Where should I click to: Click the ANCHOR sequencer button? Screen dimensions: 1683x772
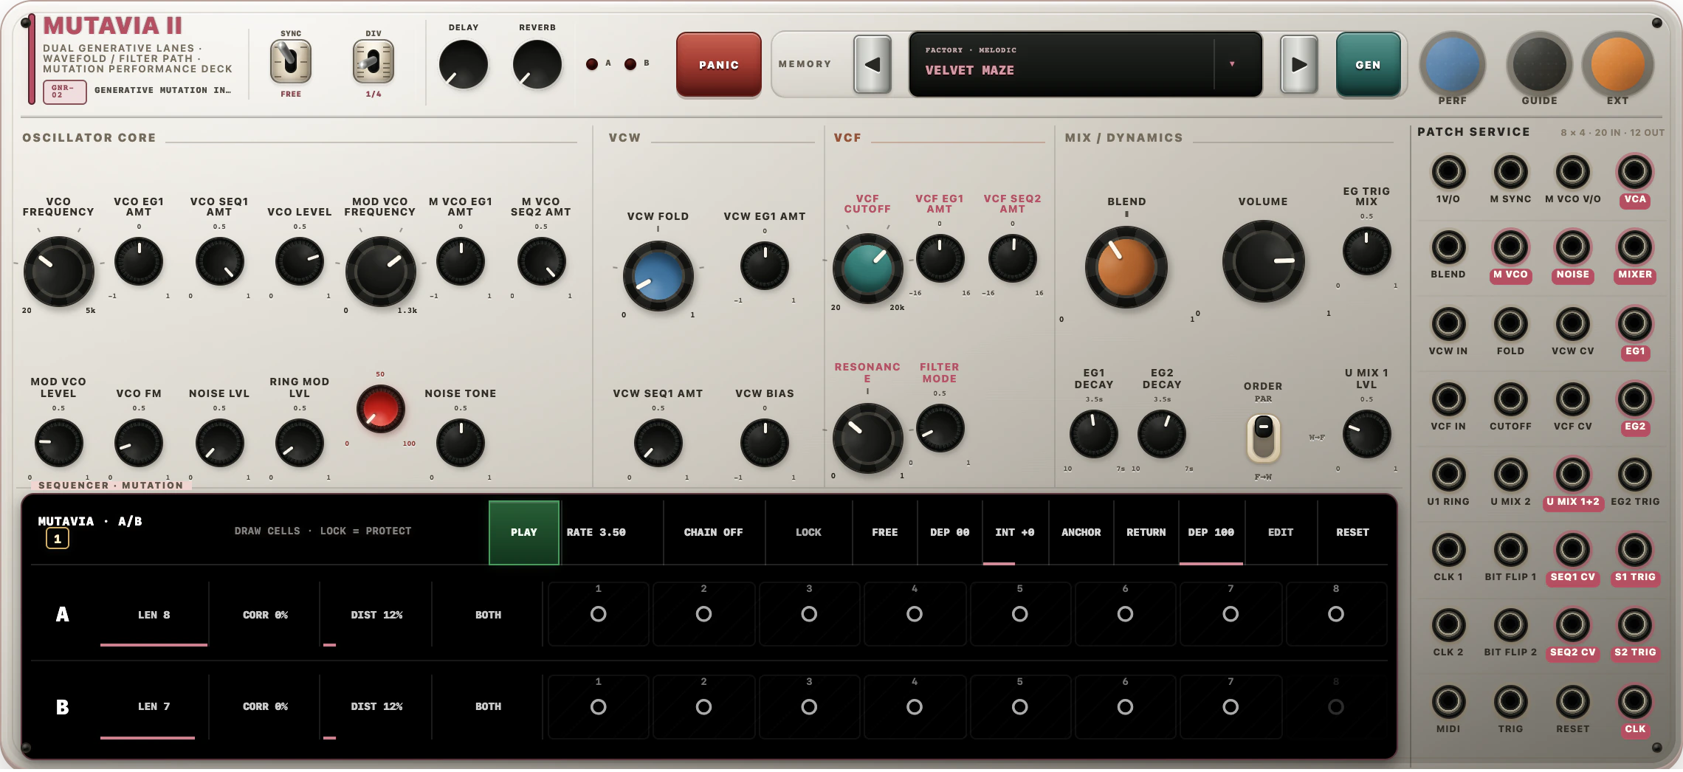1081,532
